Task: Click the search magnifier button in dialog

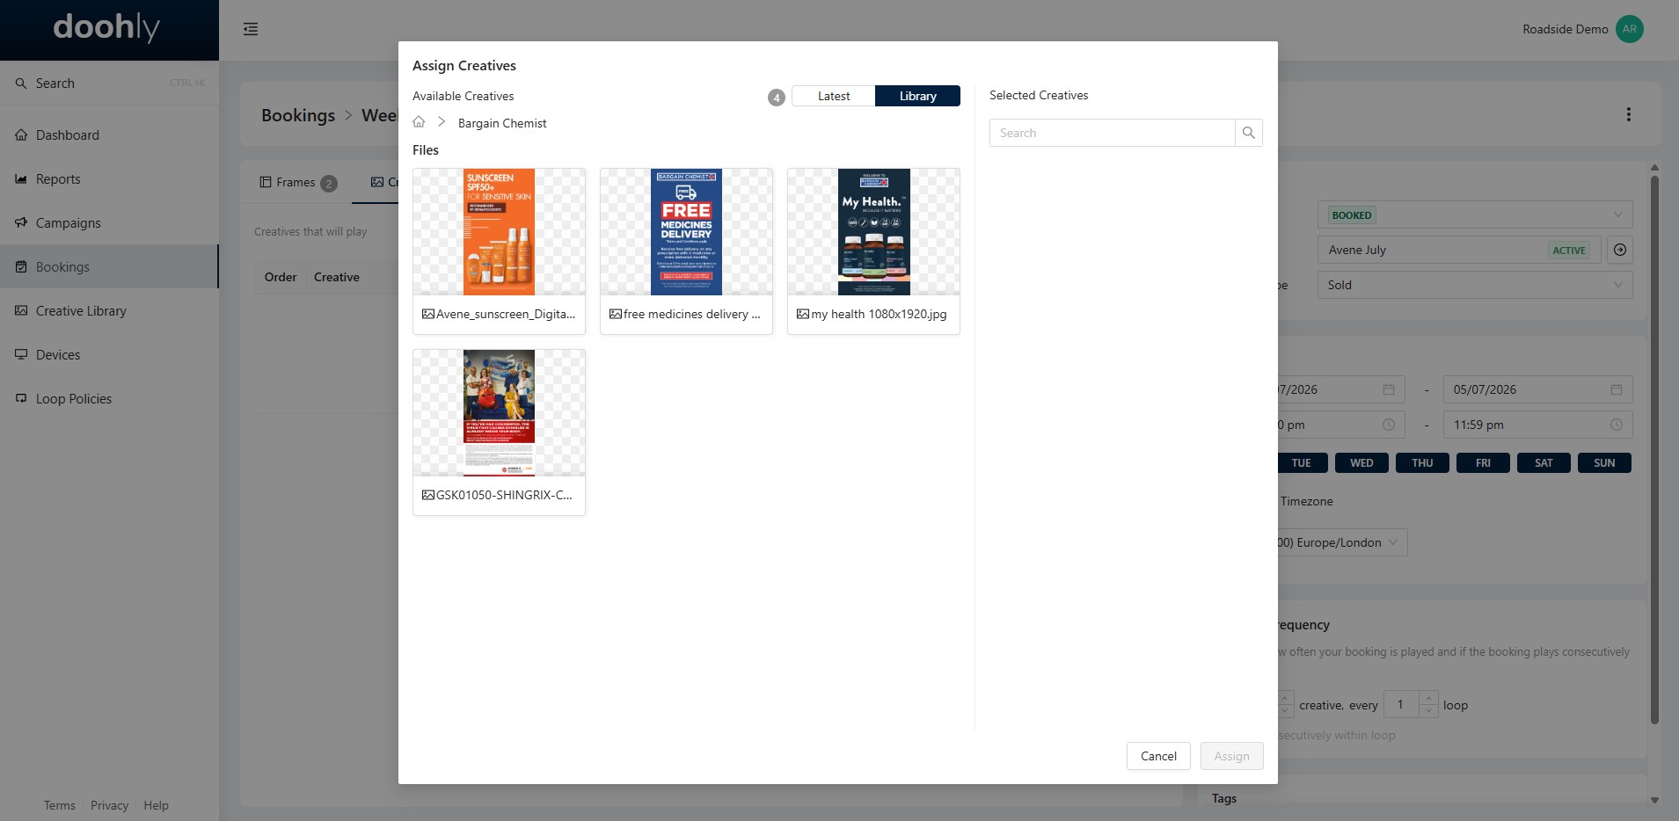Action: pos(1248,133)
